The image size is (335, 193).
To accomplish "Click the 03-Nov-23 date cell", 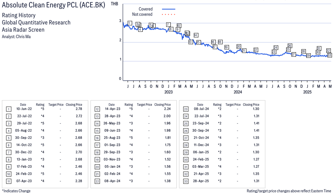I will [x=112, y=159].
